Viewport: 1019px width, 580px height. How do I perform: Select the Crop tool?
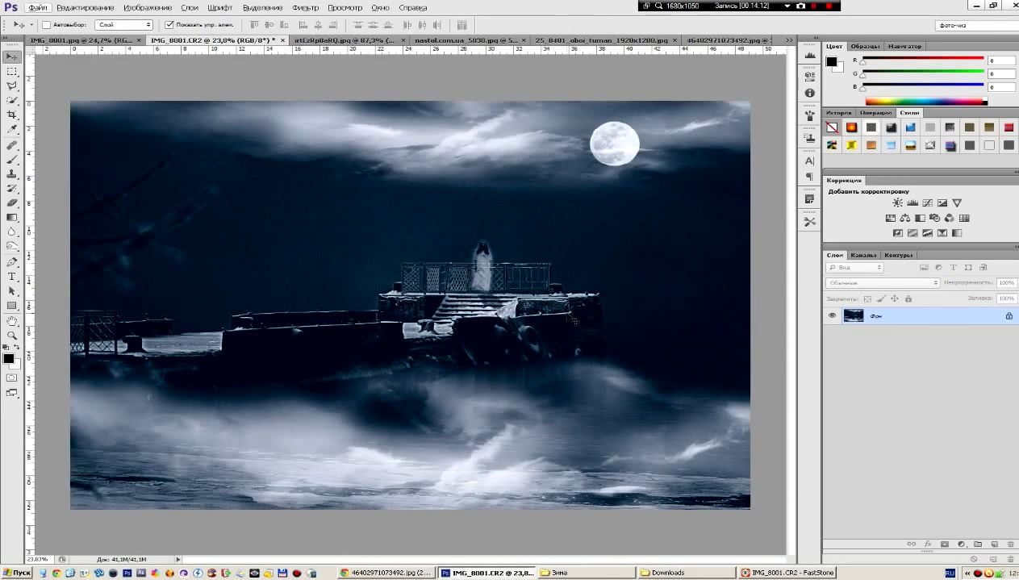[x=12, y=115]
